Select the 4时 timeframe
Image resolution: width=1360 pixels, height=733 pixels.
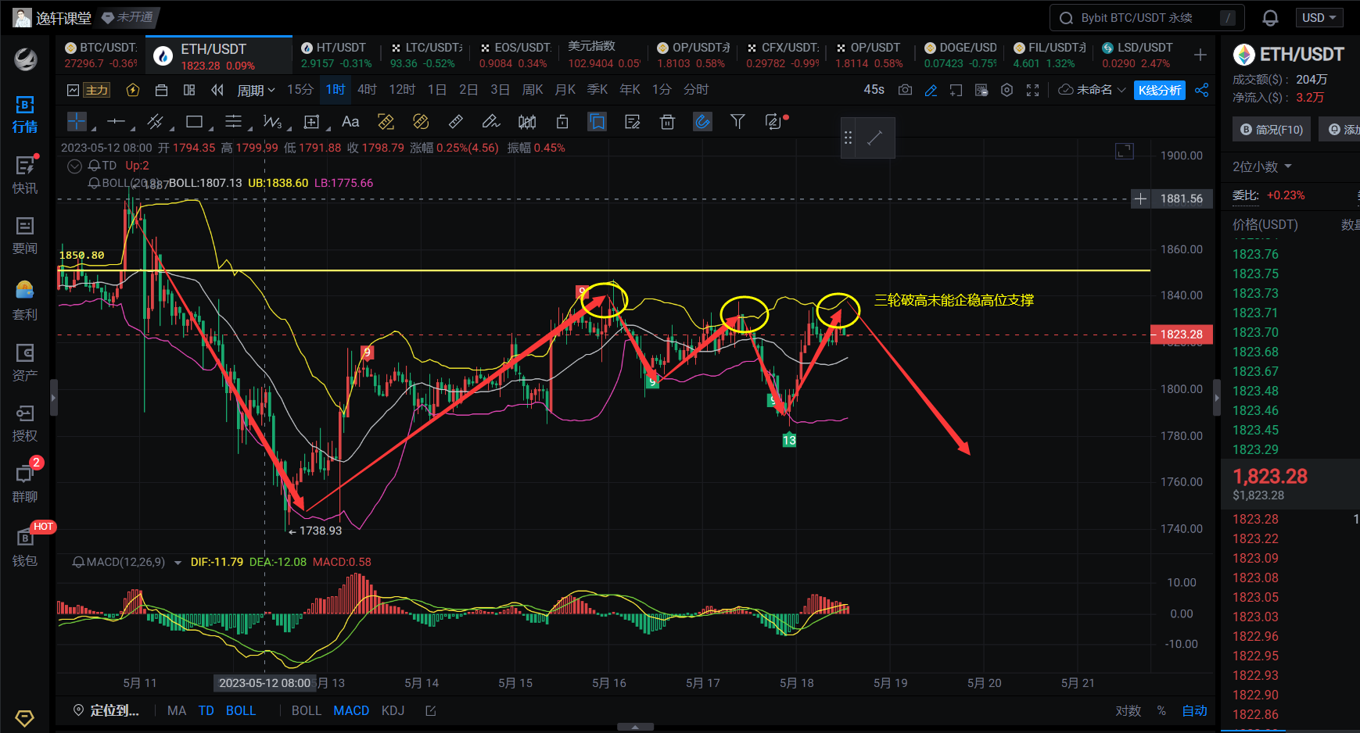pos(367,90)
